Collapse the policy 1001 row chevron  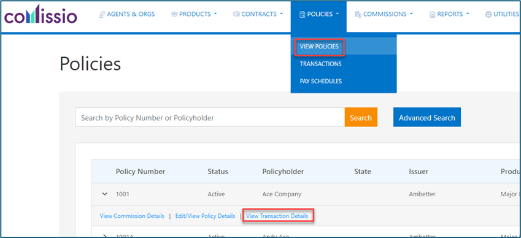click(105, 194)
